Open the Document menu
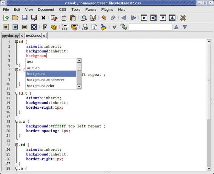Viewport: 214px width, 174px height. (x=46, y=9)
